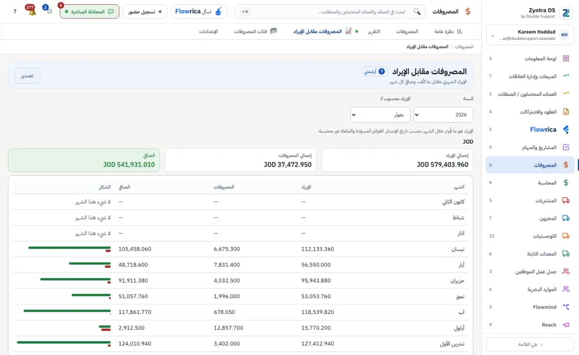Click the شباط month row label
579x355 pixels.
click(x=458, y=218)
